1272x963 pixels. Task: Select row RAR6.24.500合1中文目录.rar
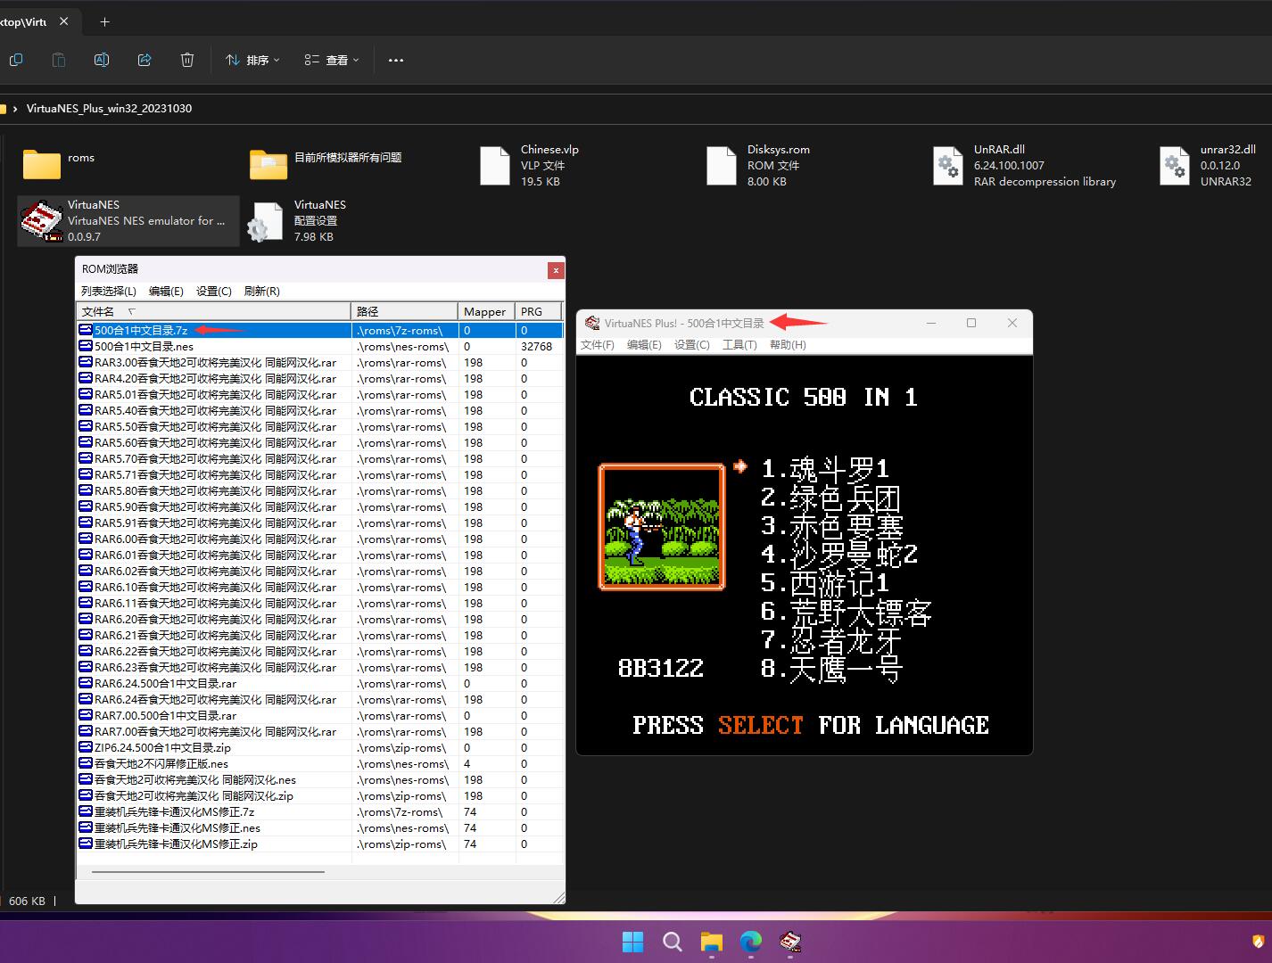pos(319,683)
